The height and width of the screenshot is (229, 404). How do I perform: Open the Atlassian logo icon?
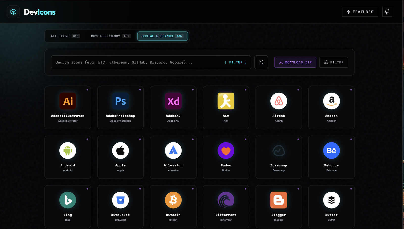point(173,150)
